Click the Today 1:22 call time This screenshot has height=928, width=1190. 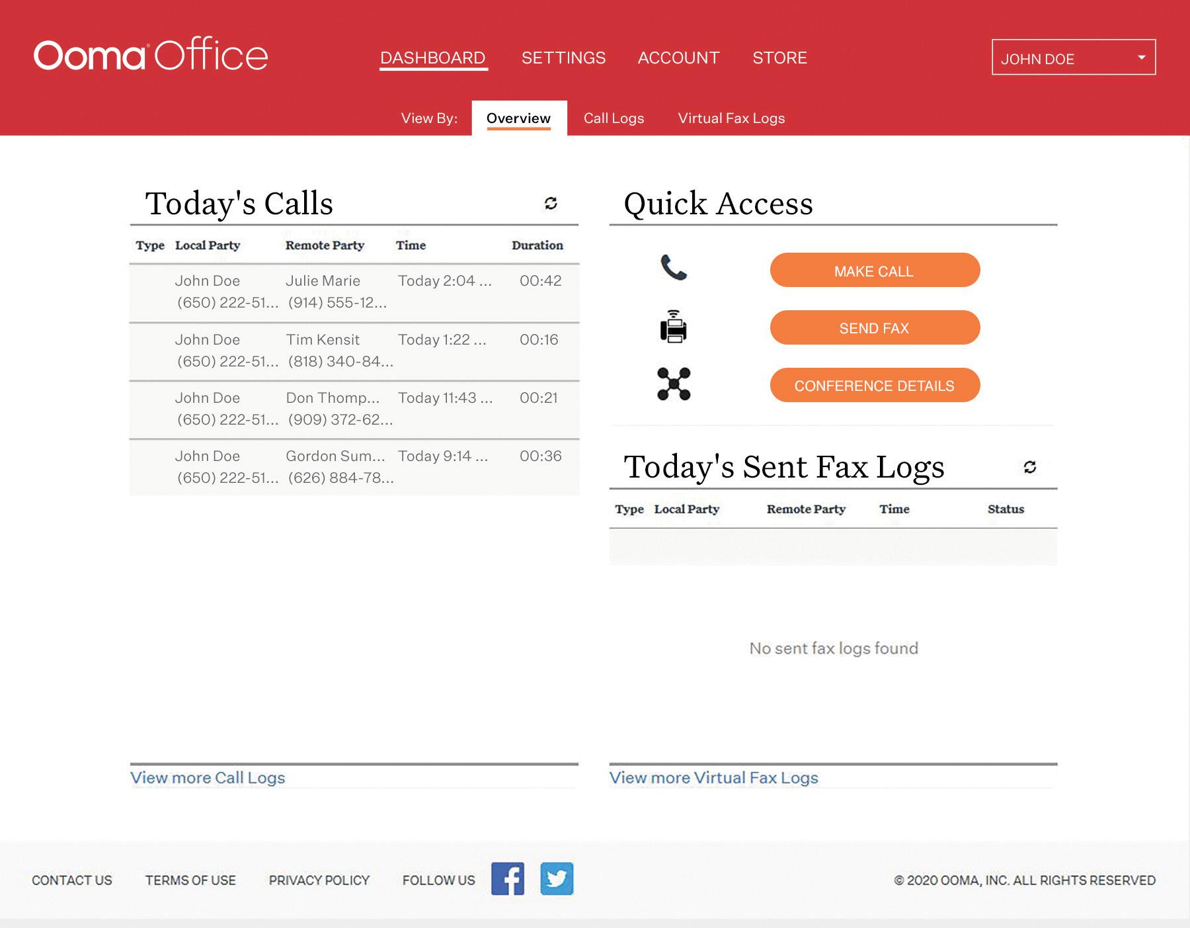pyautogui.click(x=442, y=340)
